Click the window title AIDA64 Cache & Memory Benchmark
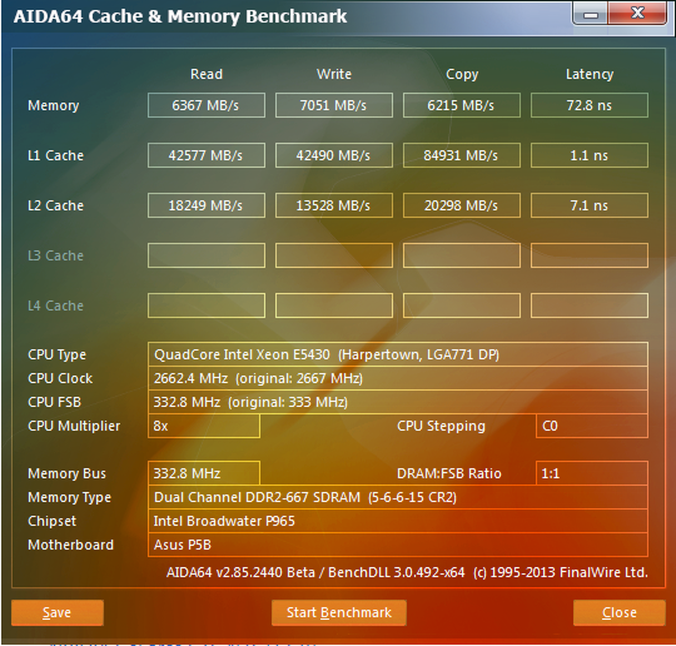This screenshot has height=646, width=676. [180, 16]
